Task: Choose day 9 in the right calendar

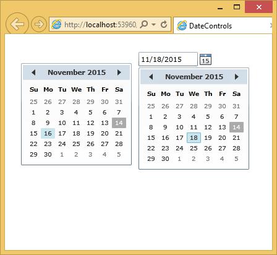Action: (165, 127)
